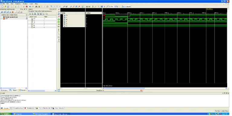Click the ISim taskbar button
Viewport: 232px width, 116px height.
tap(61, 114)
